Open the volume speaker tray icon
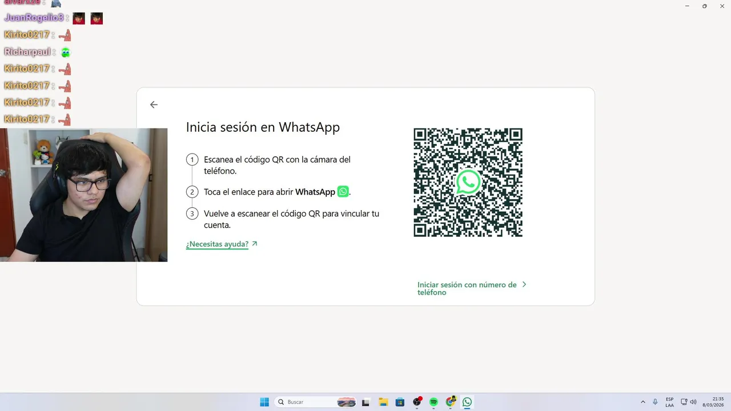The width and height of the screenshot is (731, 411). pyautogui.click(x=693, y=402)
